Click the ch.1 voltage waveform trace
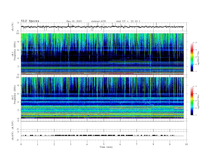Screen dimensions: 210x162 click(x=102, y=27)
